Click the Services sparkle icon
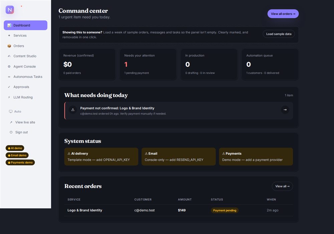 (9, 35)
